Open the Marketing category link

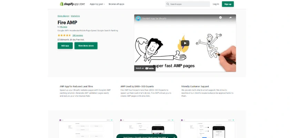(75, 16)
